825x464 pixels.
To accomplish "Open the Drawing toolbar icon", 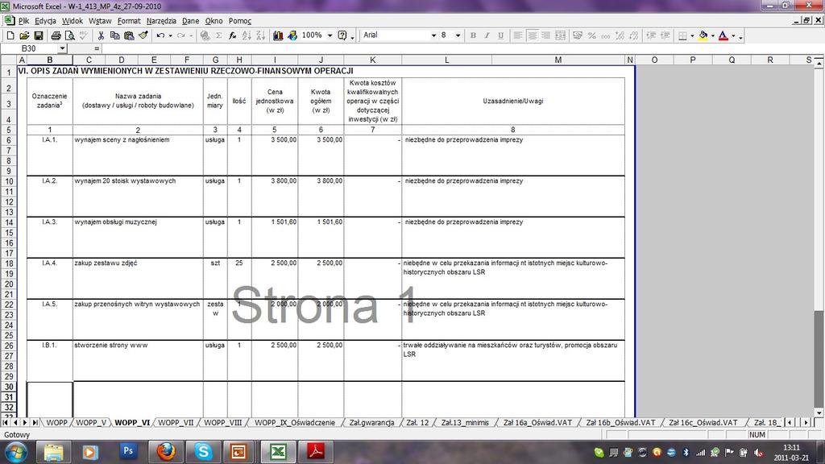I will 292,35.
